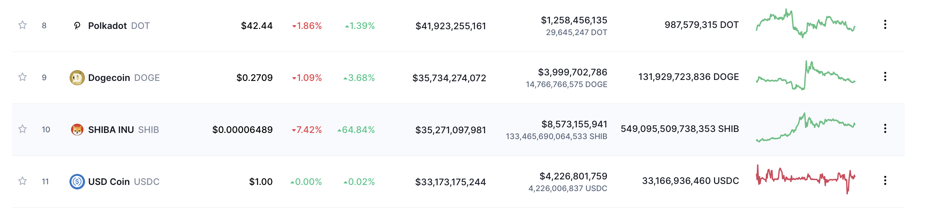Expand SHIBA INU's three-dot options menu
Viewport: 925px width, 208px height.
[885, 128]
